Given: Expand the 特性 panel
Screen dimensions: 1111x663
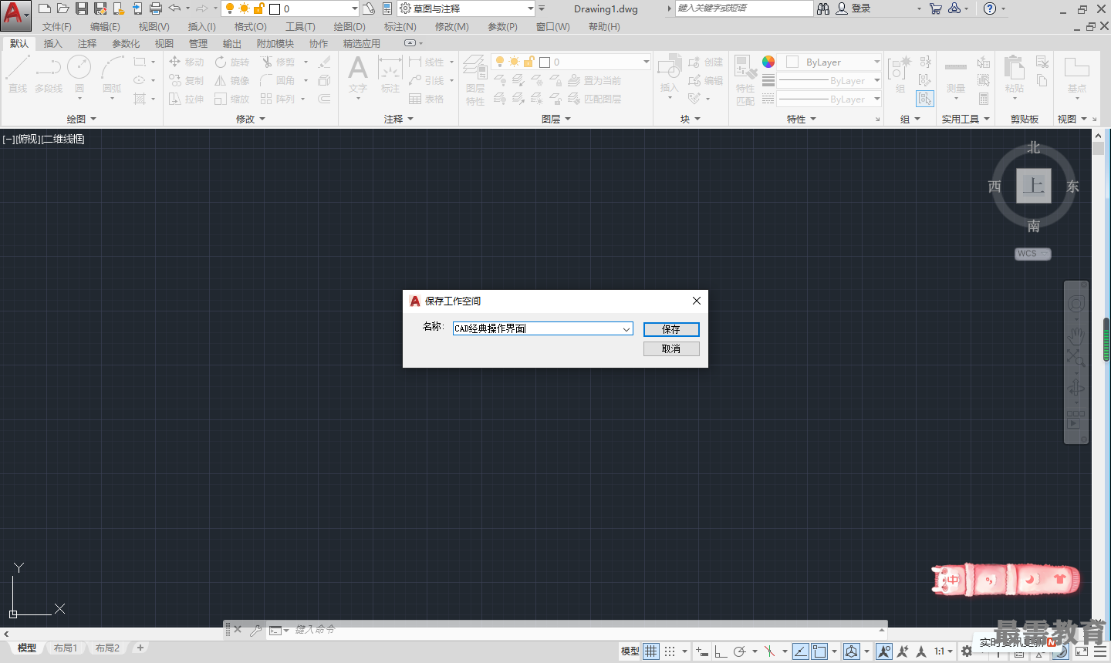Looking at the screenshot, I should [802, 119].
